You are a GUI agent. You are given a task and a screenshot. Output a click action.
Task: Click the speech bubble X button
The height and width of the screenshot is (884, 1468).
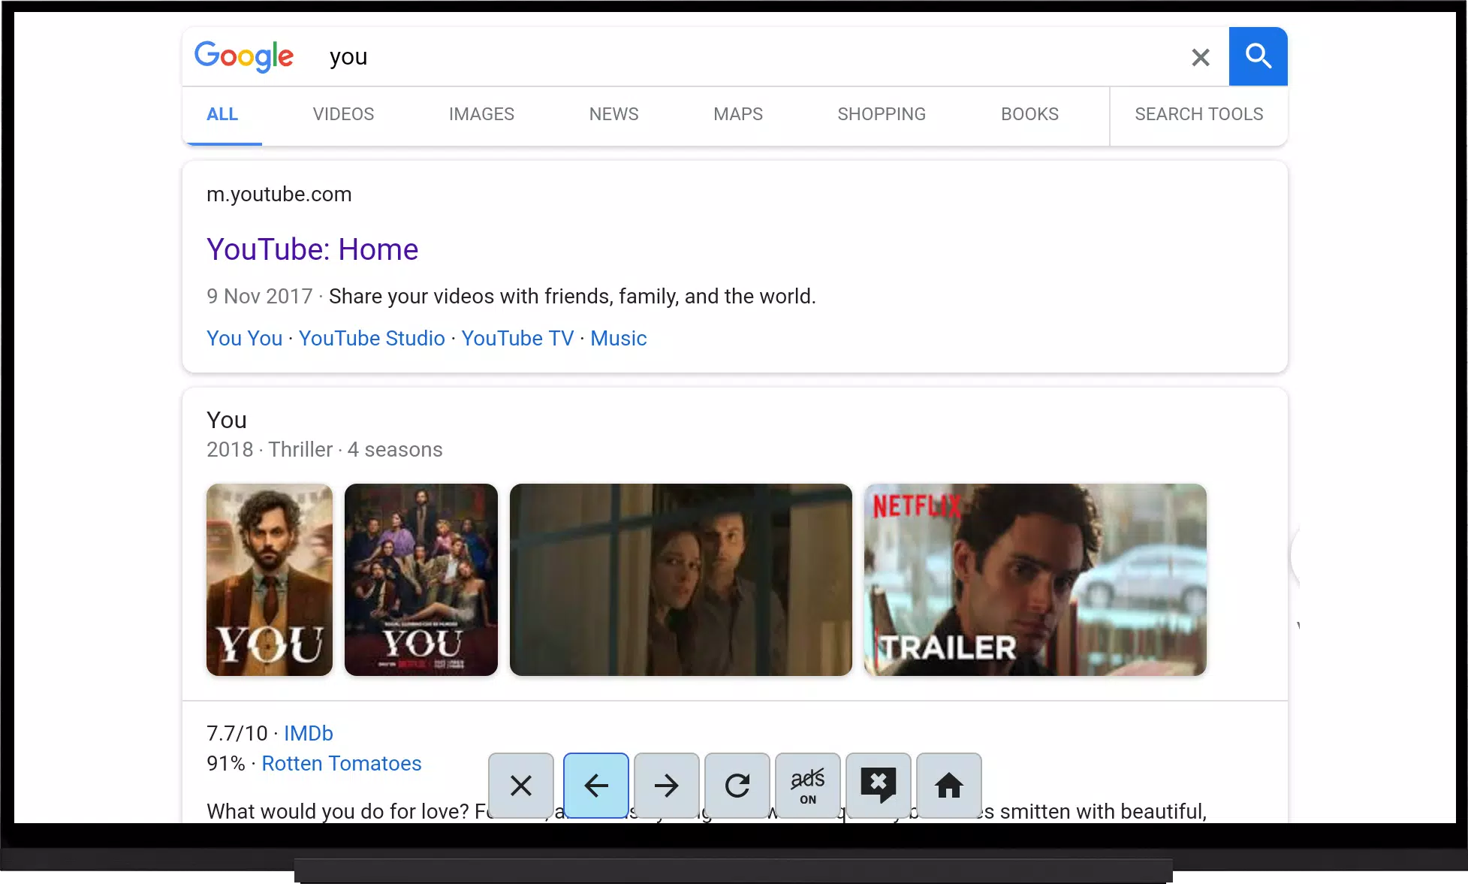(879, 786)
